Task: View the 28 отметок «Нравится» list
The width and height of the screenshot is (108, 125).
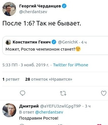Action: point(49,79)
